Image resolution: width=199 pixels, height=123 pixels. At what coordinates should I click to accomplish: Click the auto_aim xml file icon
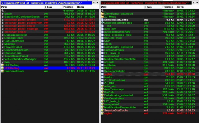pyautogui.click(x=102, y=86)
